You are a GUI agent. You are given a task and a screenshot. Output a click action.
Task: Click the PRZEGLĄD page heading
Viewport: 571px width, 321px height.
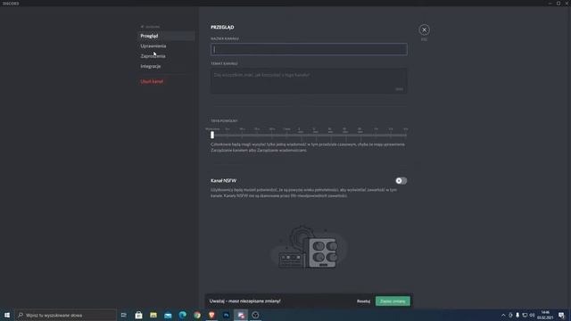point(222,28)
